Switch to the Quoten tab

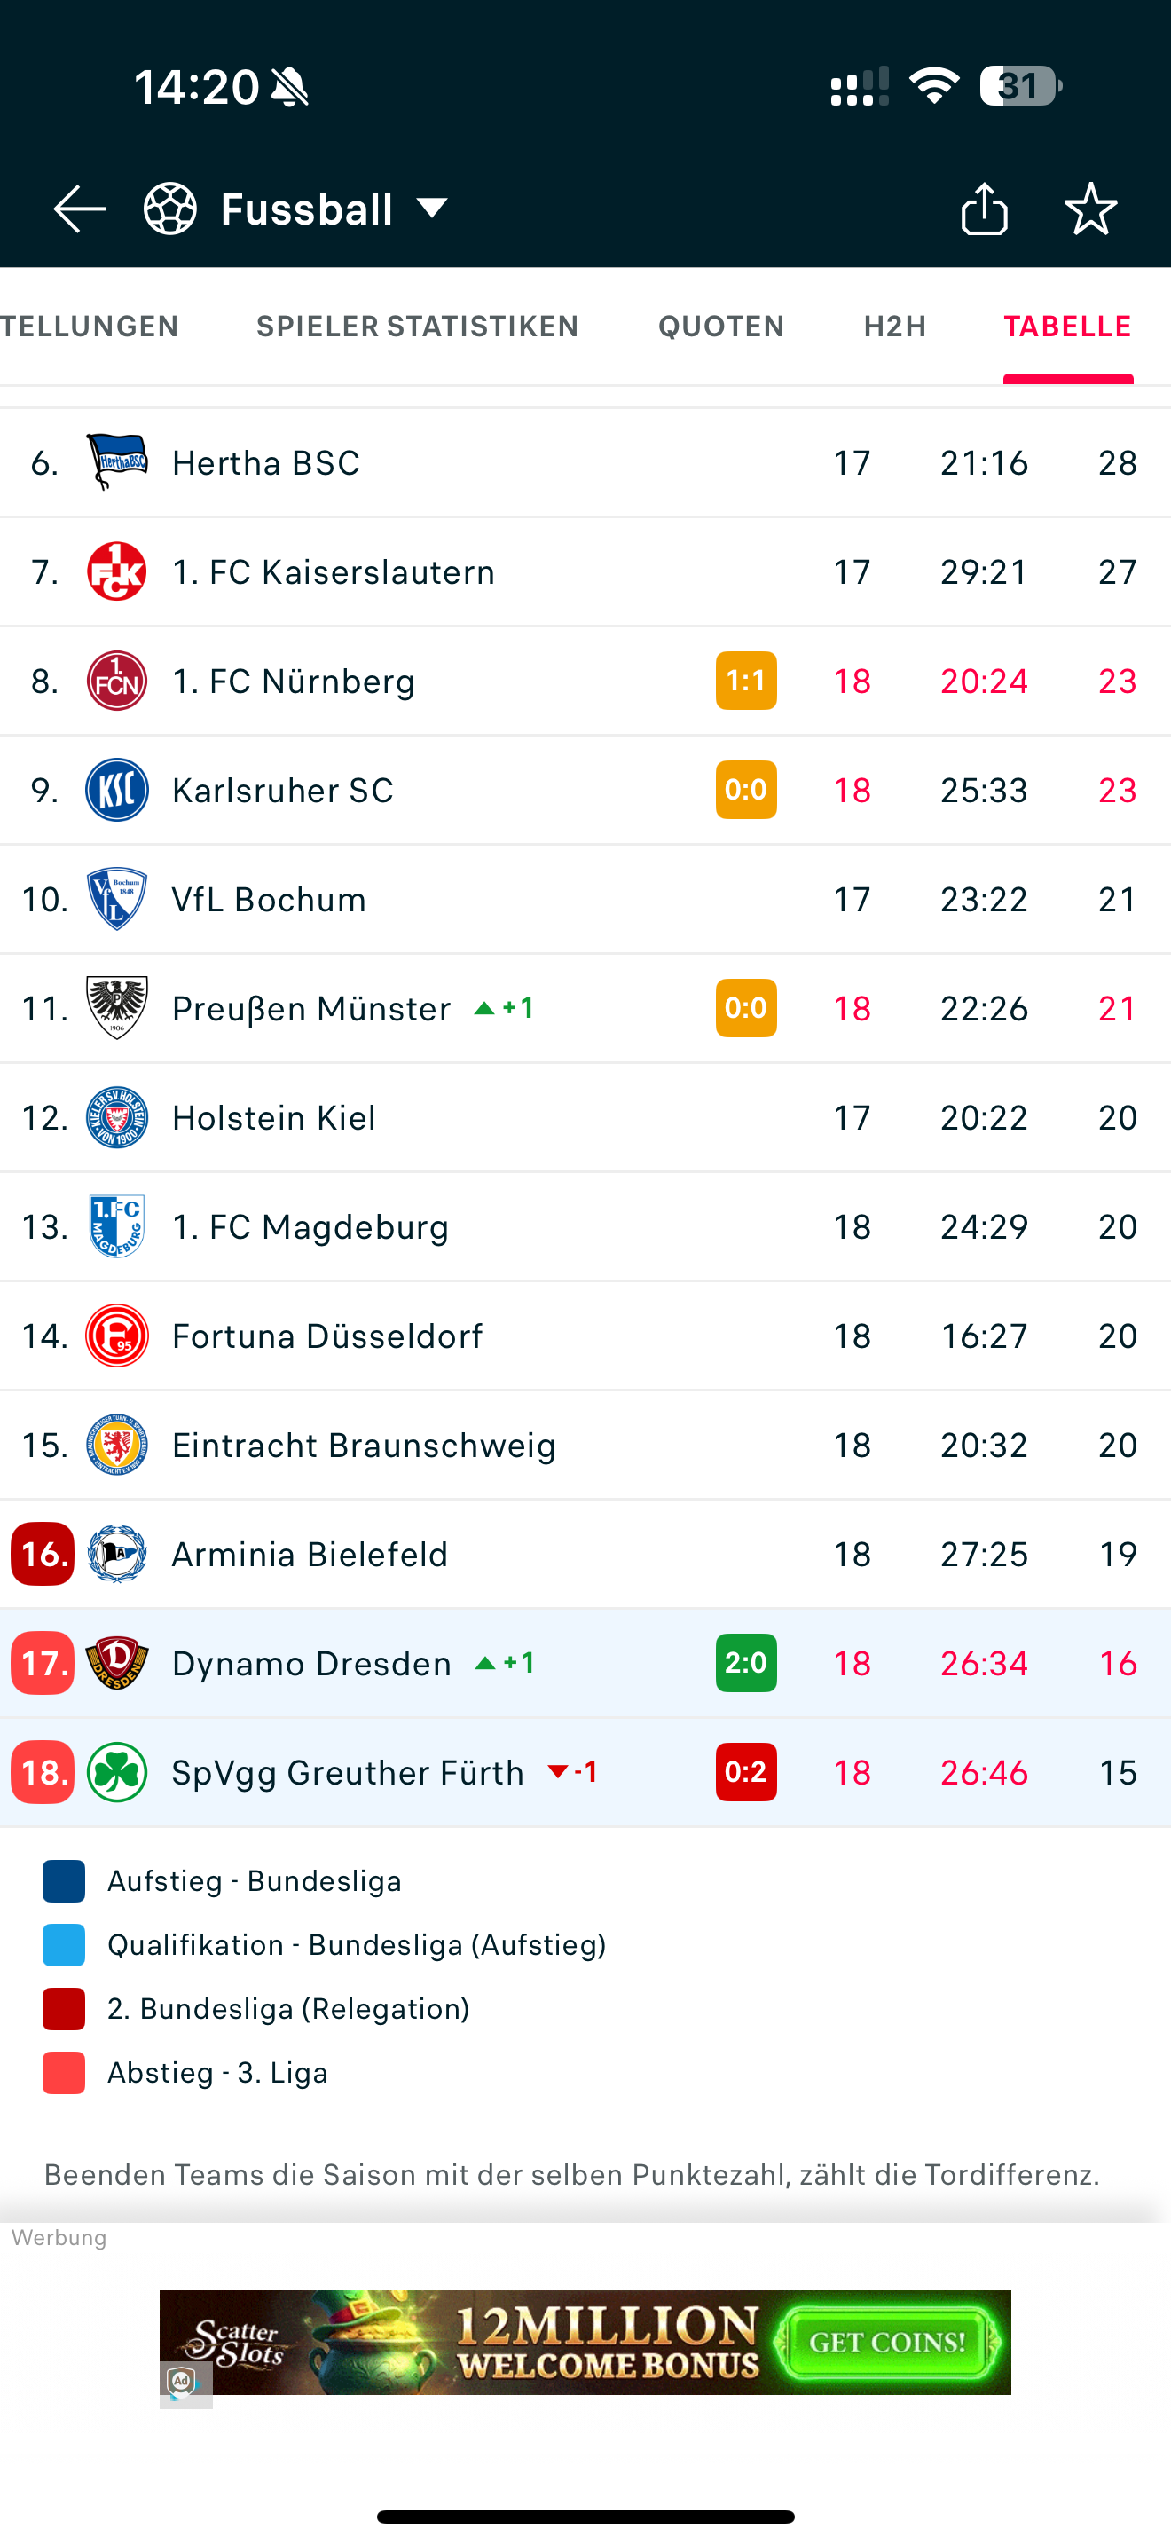[x=720, y=326]
